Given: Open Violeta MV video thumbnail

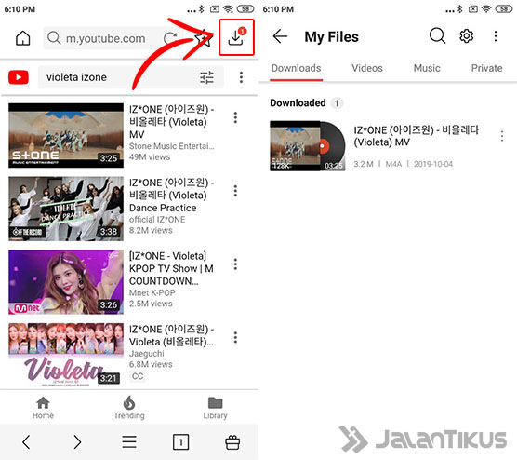Looking at the screenshot, I should pos(66,135).
